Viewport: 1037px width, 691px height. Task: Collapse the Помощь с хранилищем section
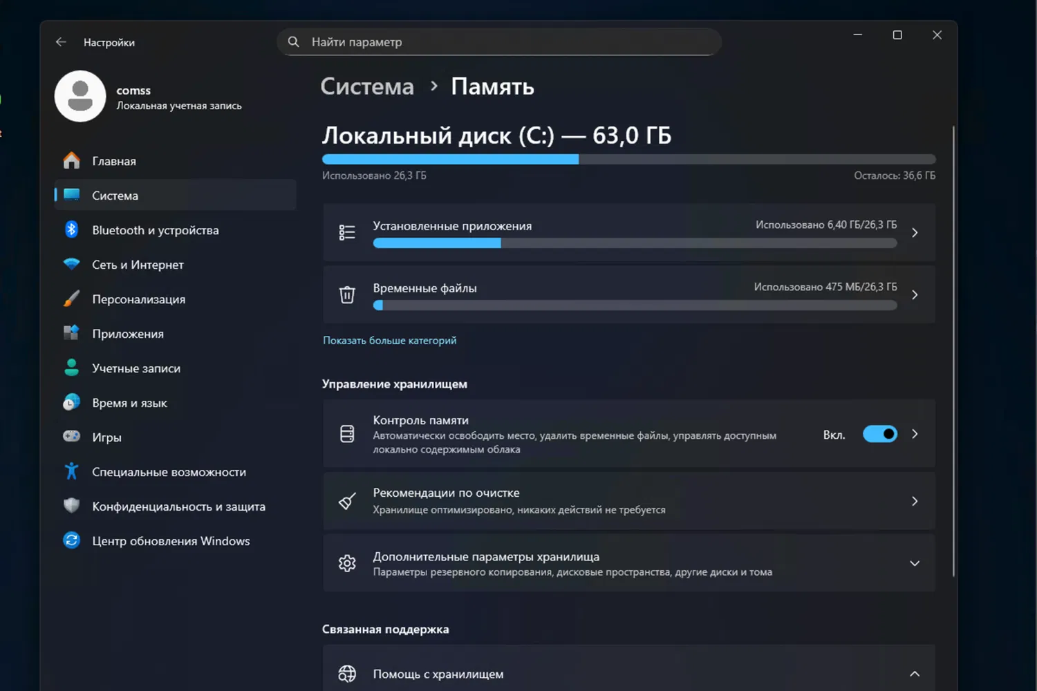(915, 674)
